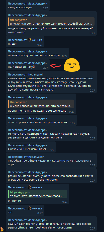Click женька's avatar above "он прл то" reply
Viewport: 104px width, 232px height.
pyautogui.click(x=29, y=187)
